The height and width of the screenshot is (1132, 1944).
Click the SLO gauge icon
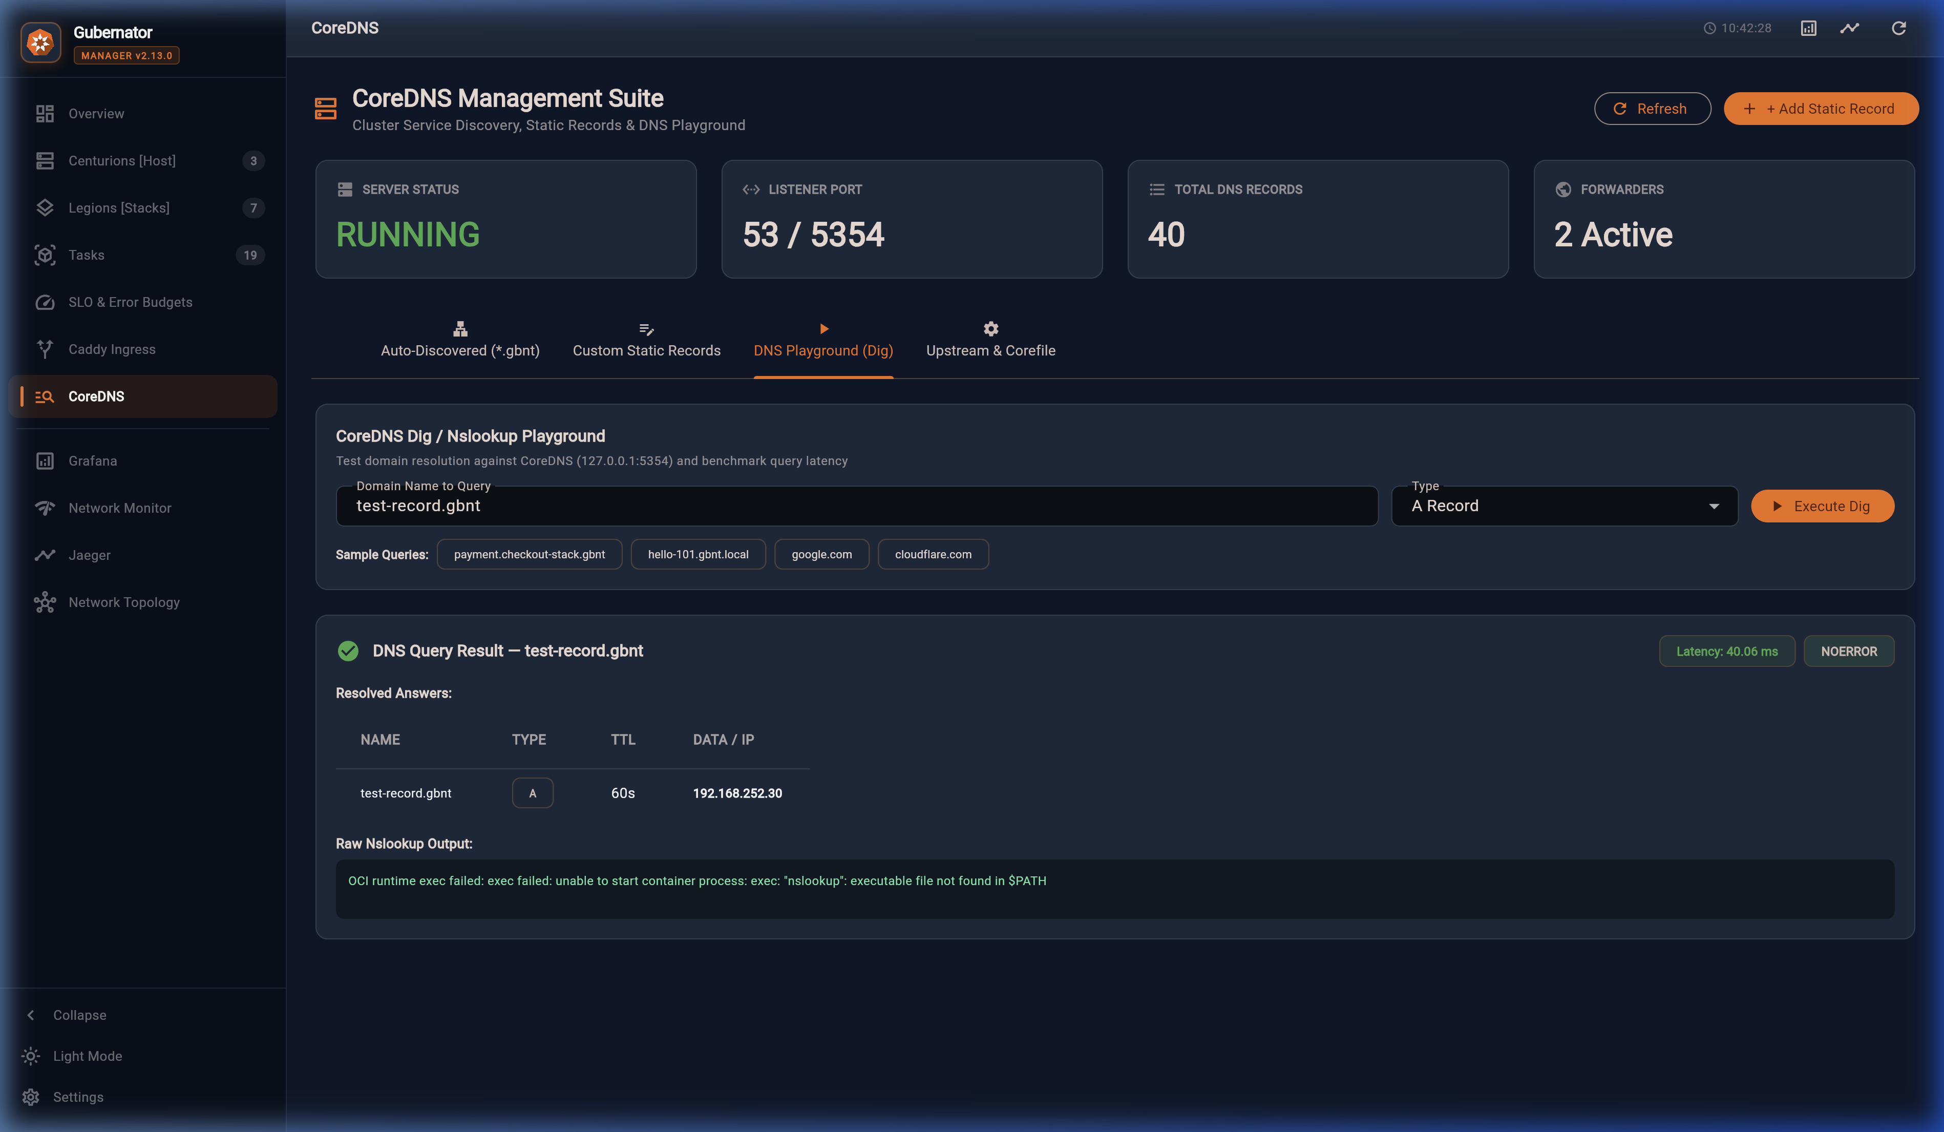click(x=45, y=302)
